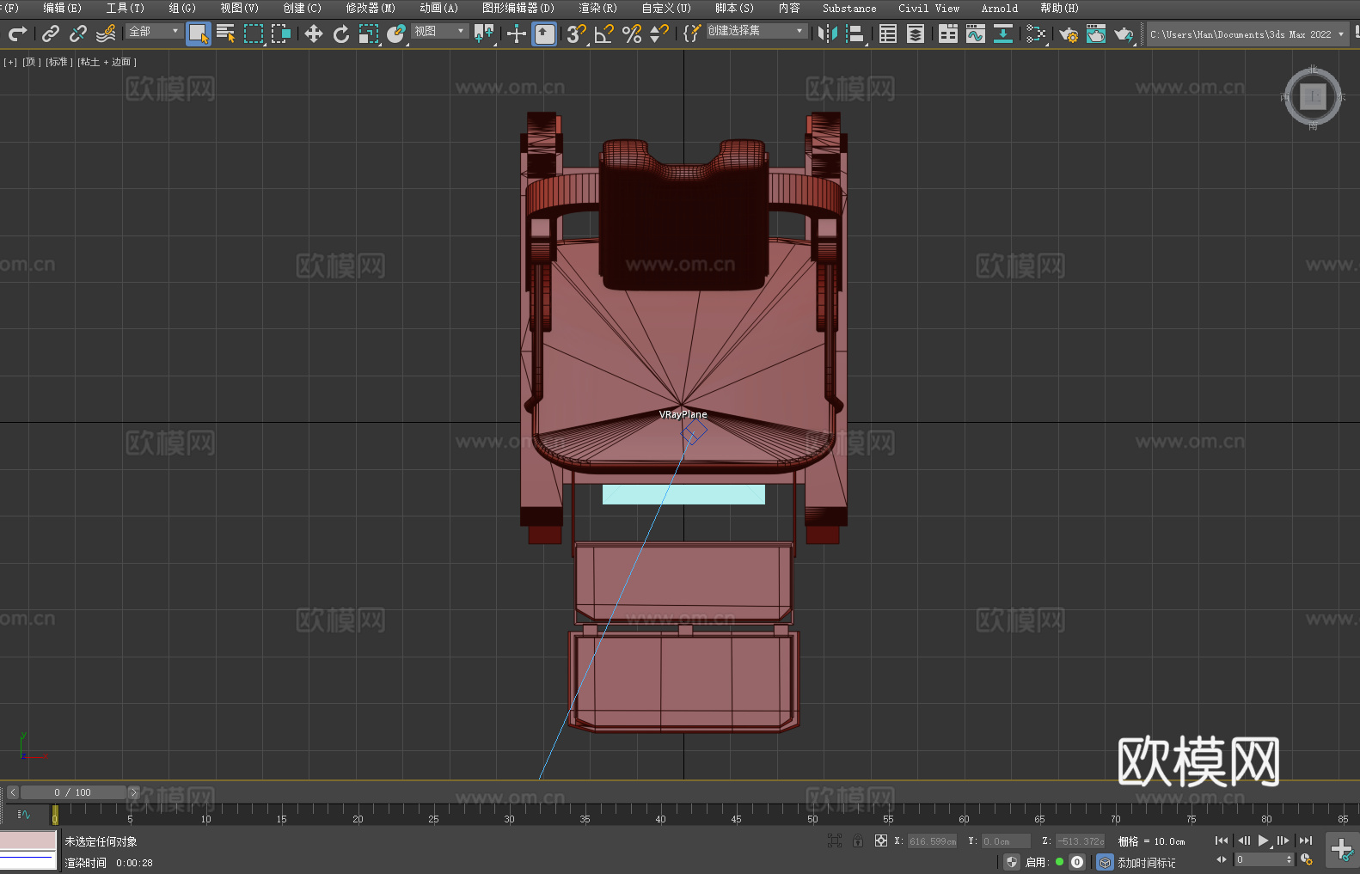Toggle Select and Manipulate icon
This screenshot has width=1360, height=874.
[517, 34]
